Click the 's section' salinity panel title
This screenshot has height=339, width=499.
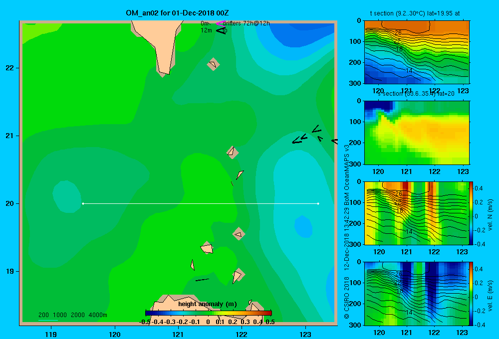click(416, 94)
